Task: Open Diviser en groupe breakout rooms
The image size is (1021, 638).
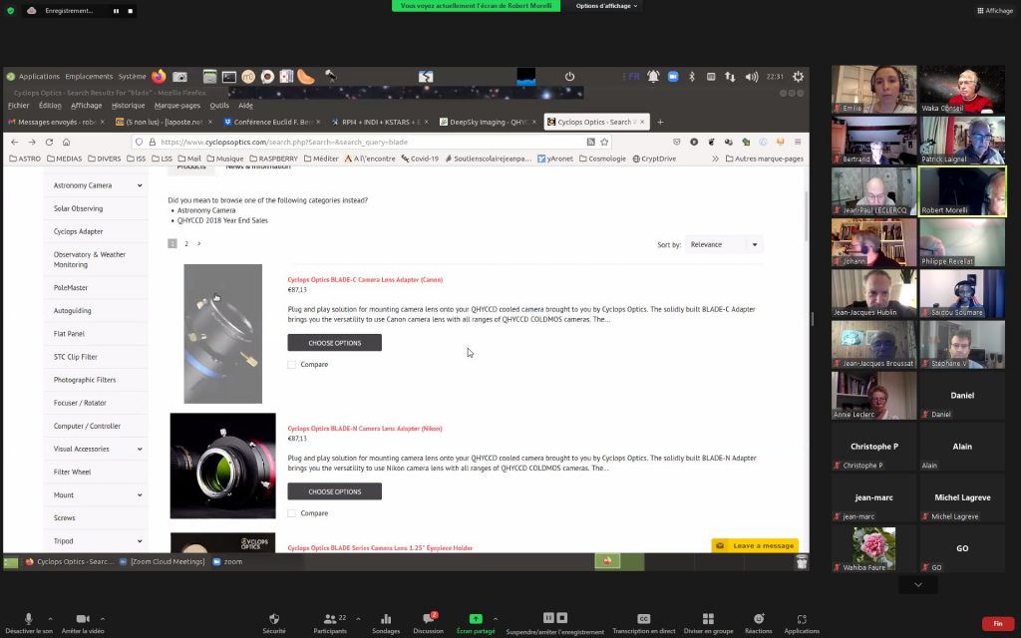Action: click(x=708, y=623)
